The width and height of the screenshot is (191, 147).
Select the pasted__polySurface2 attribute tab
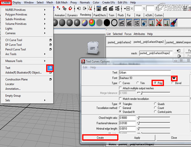pyautogui.click(x=119, y=42)
